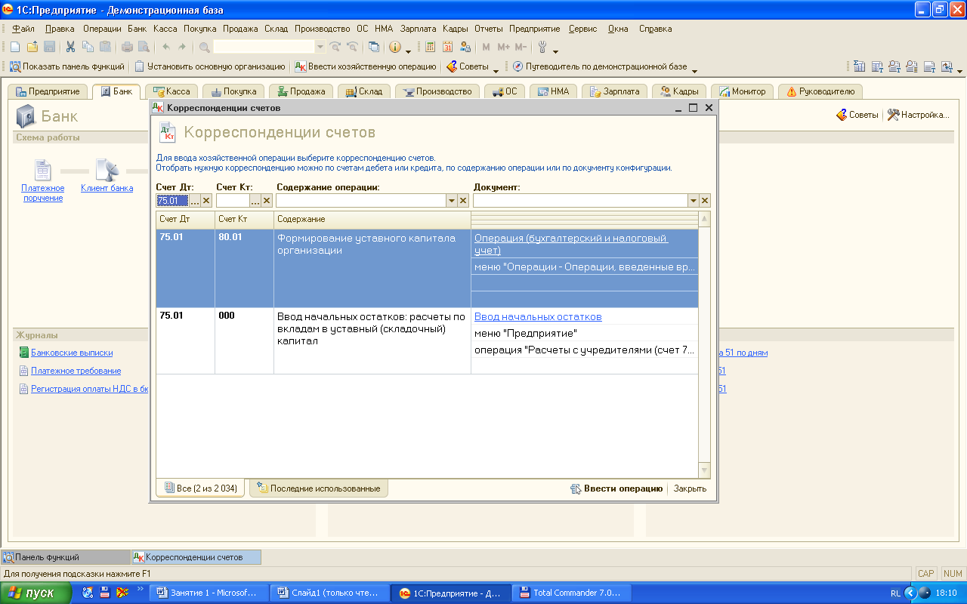
Task: Click Установить основную организацию button
Action: [x=210, y=66]
